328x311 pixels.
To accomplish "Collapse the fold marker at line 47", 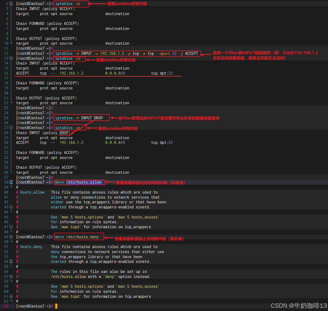I will [x=11, y=227].
